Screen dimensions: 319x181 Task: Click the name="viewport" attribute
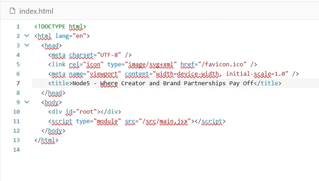tap(95, 74)
